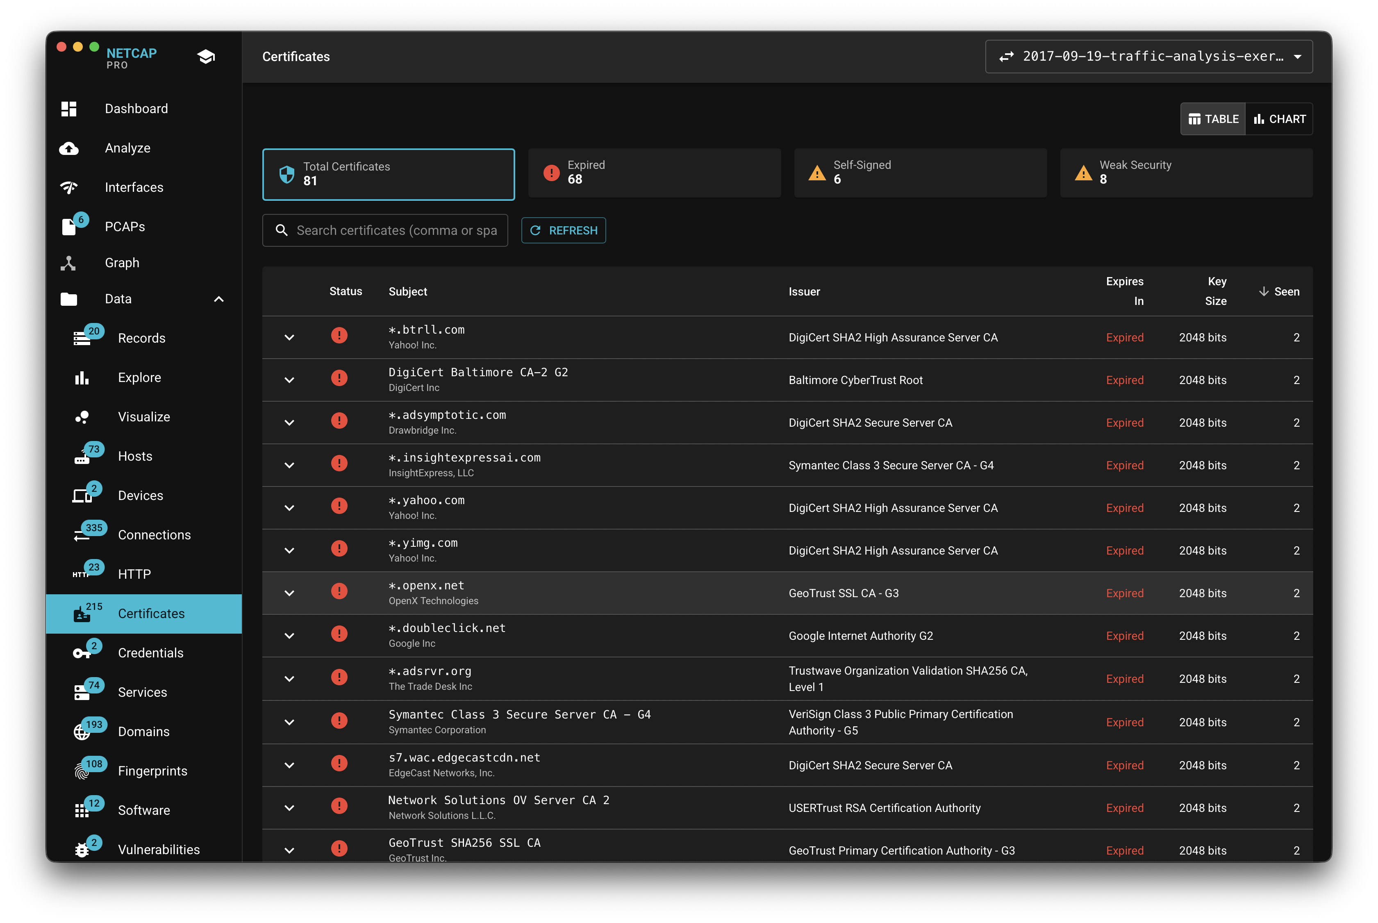Open the Dashboard grid icon
This screenshot has width=1378, height=923.
click(69, 109)
